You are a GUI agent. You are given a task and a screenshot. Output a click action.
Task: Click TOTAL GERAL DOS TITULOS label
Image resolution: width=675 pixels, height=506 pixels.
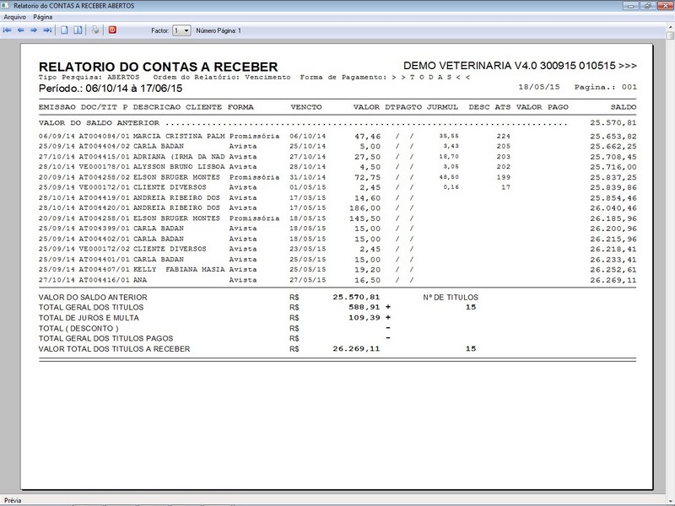(91, 307)
